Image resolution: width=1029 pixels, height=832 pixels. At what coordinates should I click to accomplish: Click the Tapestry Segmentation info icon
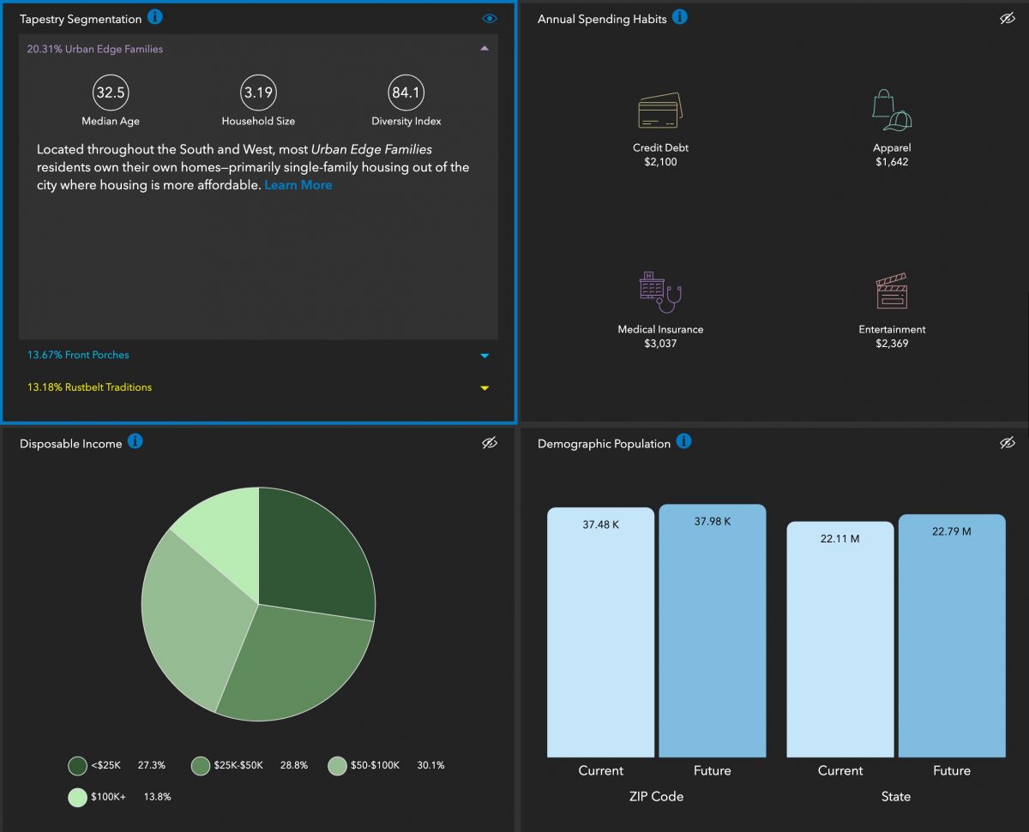154,17
